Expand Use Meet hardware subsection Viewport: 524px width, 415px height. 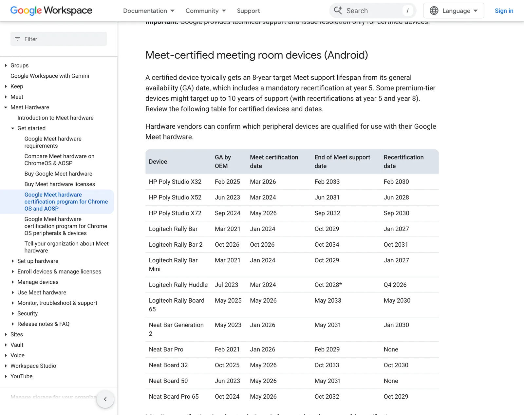(13, 292)
